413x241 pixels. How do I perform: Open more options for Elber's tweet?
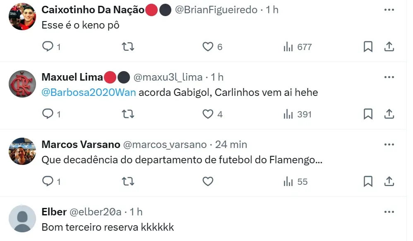[x=389, y=212]
